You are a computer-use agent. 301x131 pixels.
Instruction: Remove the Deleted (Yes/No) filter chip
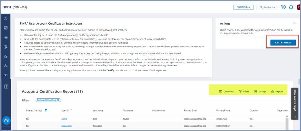[58, 100]
